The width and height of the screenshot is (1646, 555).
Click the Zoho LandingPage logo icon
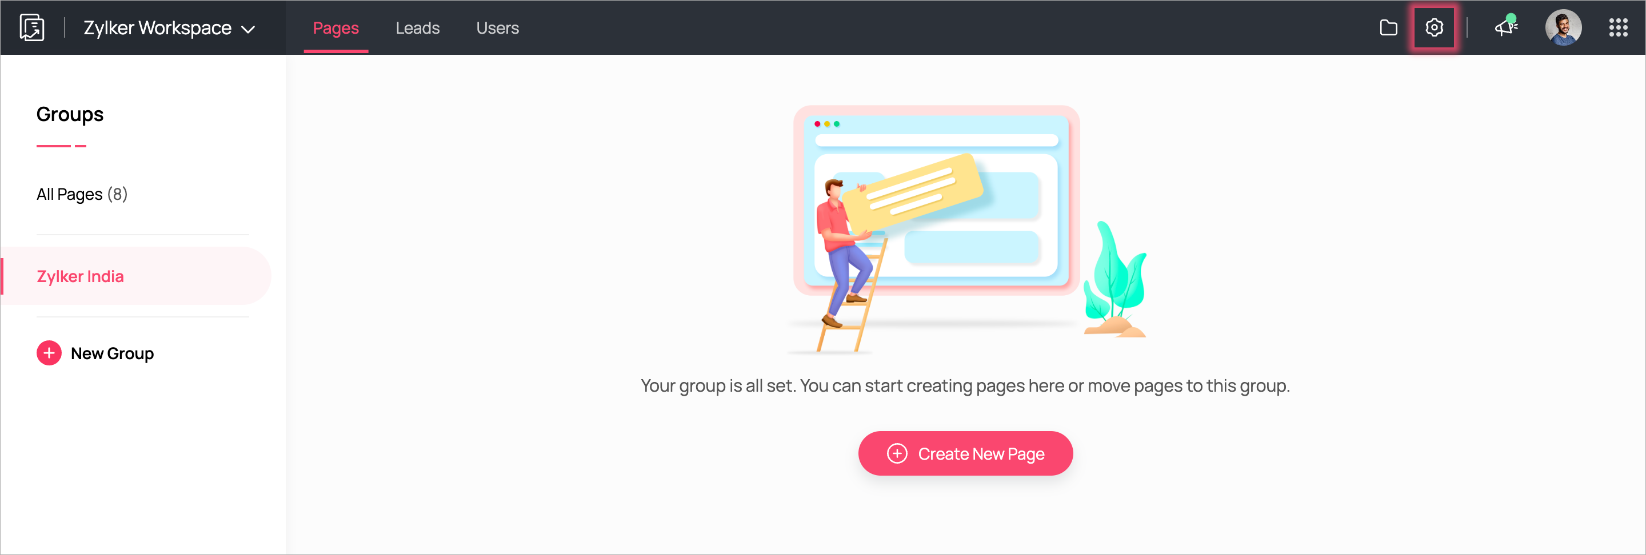point(31,27)
